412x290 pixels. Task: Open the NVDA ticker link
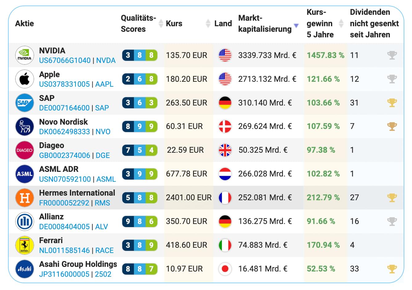pyautogui.click(x=106, y=61)
